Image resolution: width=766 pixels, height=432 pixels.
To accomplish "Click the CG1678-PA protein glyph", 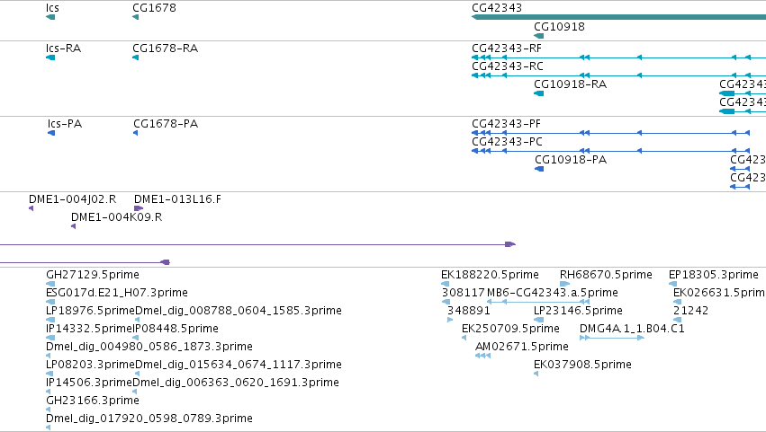I will click(x=135, y=133).
